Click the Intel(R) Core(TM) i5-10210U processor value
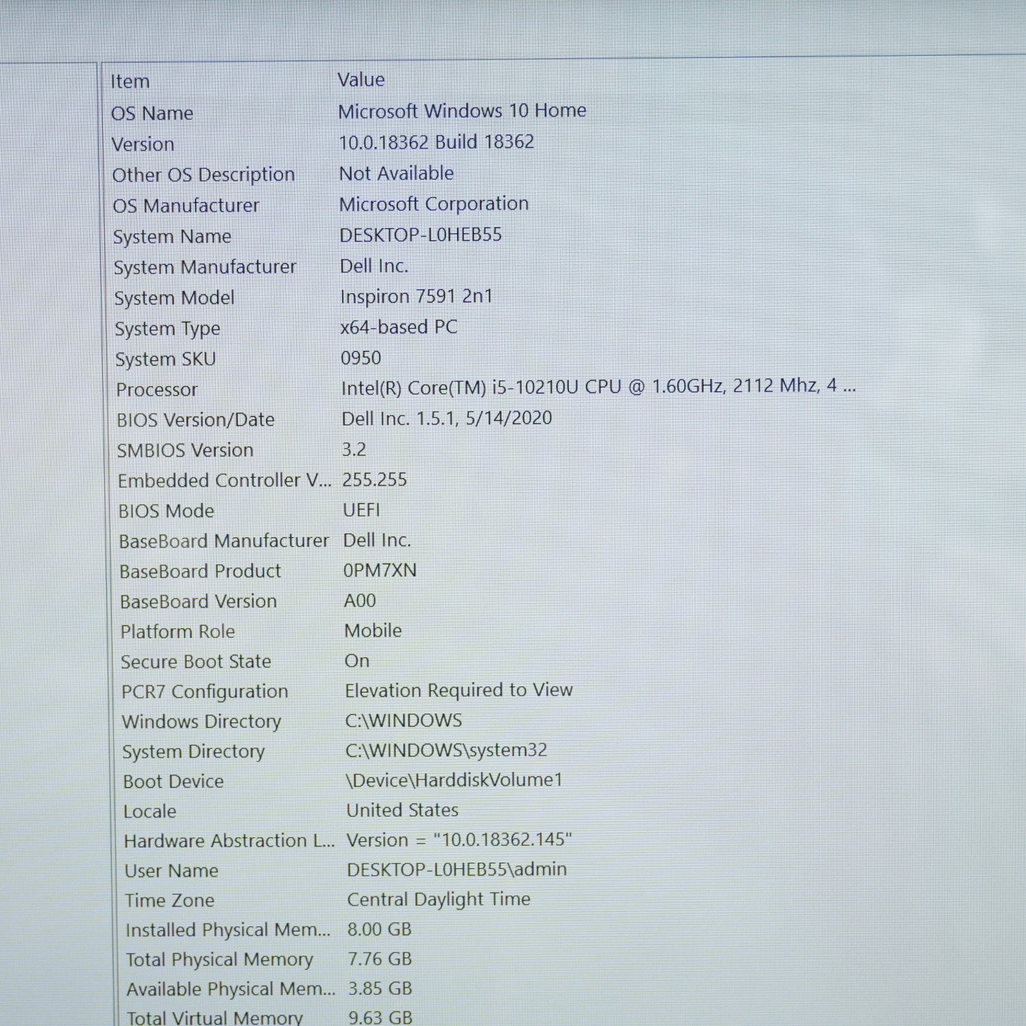The image size is (1026, 1026). pos(598,387)
